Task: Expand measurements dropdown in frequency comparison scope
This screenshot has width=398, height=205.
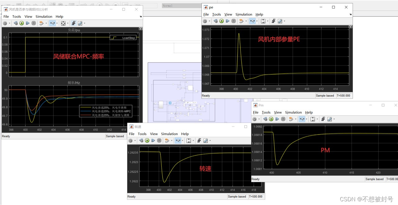Action: pyautogui.click(x=85, y=23)
